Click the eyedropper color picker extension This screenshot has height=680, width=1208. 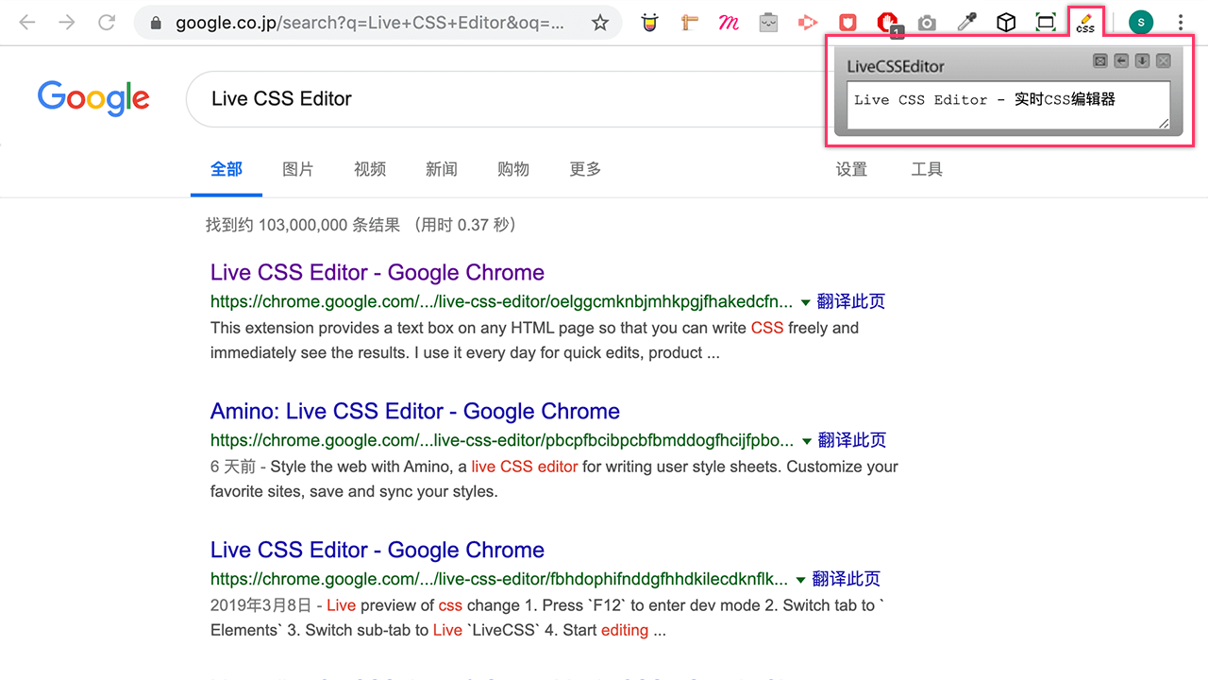[x=966, y=23]
